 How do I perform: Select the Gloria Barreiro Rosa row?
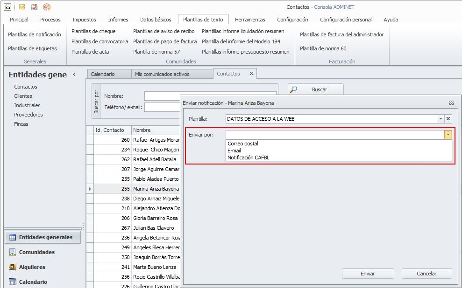133,218
